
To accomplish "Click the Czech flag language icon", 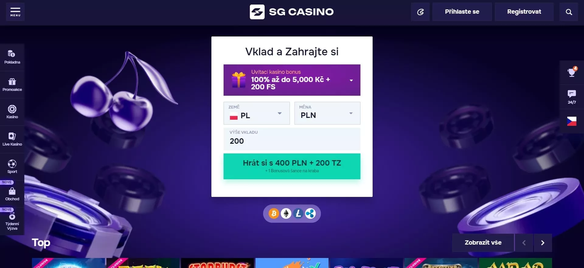I will point(572,121).
